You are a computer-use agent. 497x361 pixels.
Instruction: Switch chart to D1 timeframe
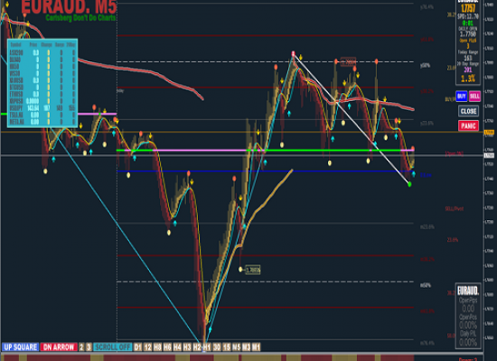coord(138,347)
